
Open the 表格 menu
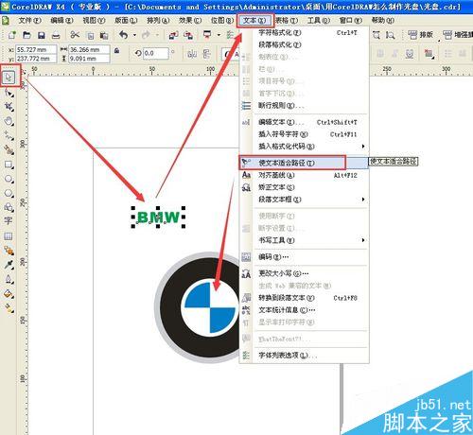click(x=287, y=21)
